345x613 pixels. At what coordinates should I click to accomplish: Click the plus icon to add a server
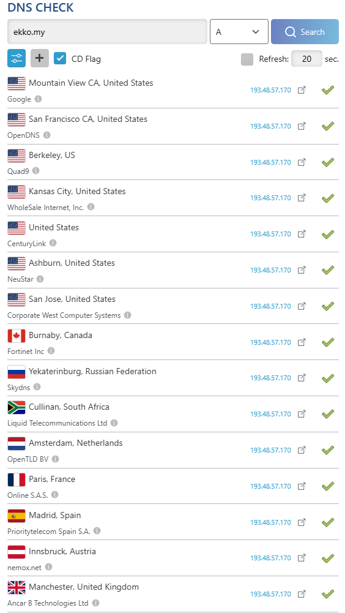click(40, 59)
